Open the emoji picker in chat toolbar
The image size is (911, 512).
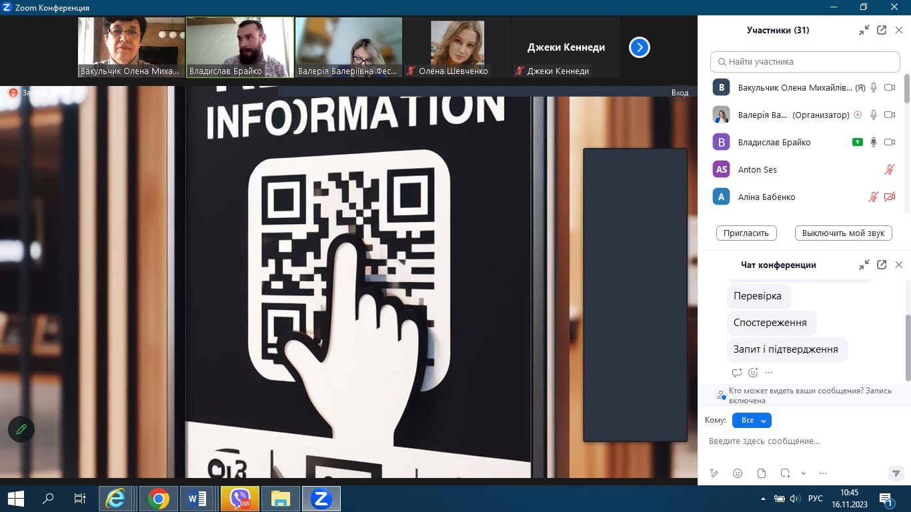pyautogui.click(x=738, y=473)
